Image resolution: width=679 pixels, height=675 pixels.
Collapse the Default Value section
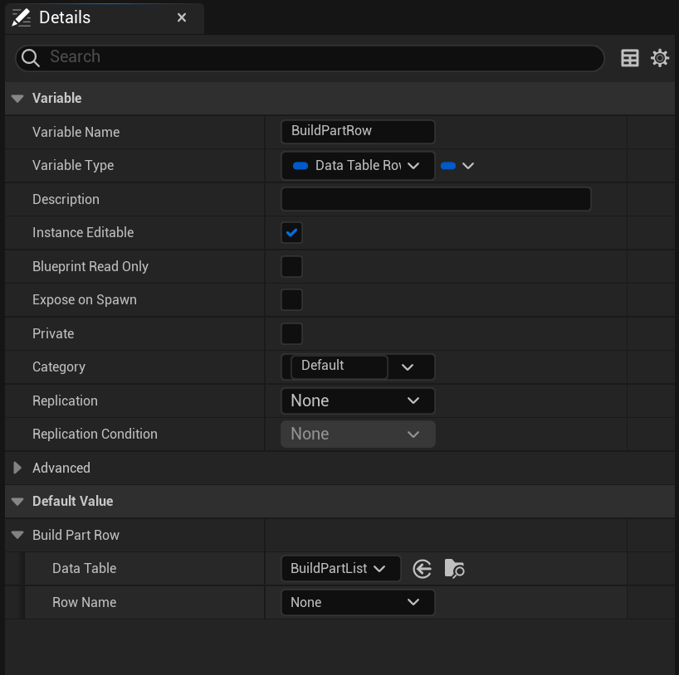17,502
